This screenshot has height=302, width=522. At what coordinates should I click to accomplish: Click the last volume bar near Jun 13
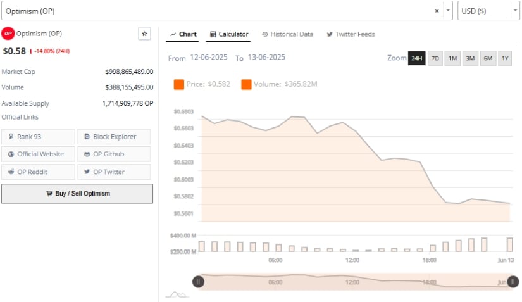point(510,245)
